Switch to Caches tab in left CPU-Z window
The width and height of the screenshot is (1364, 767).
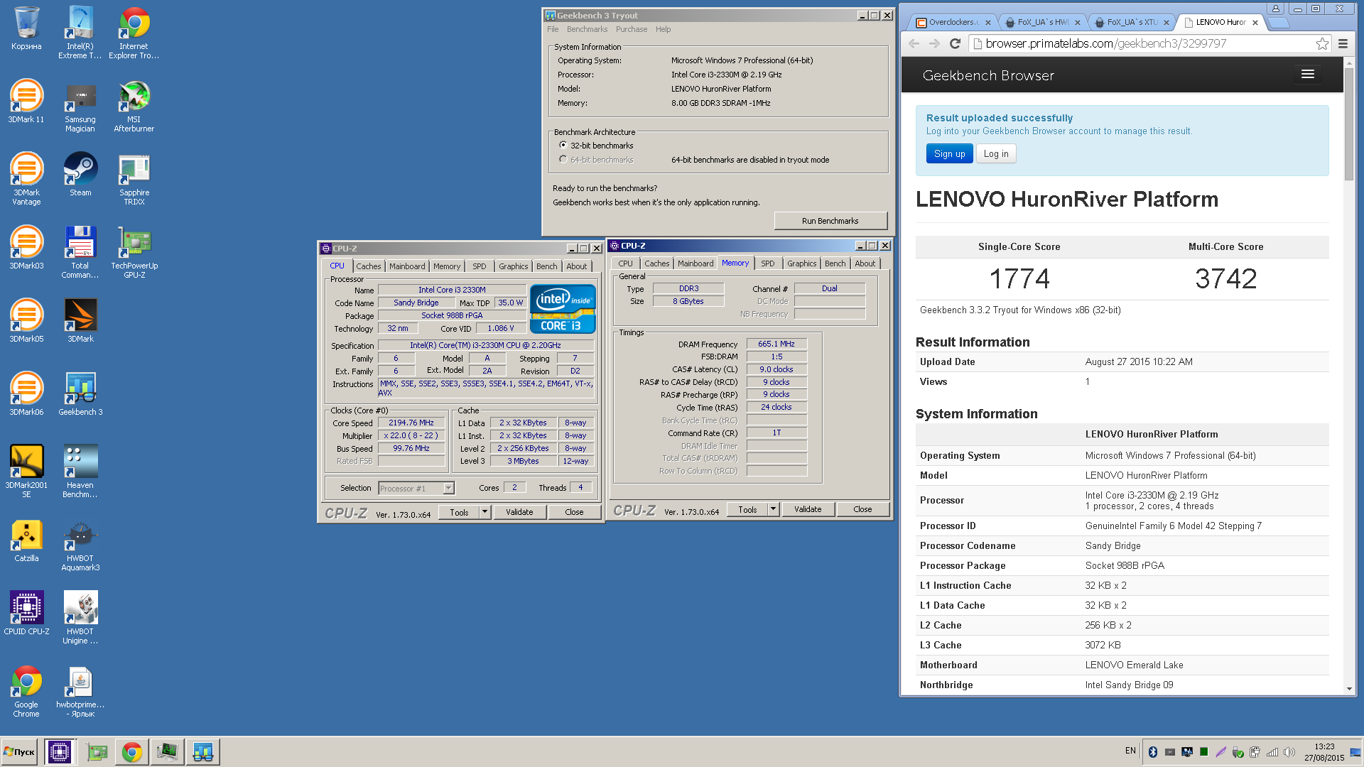pyautogui.click(x=368, y=266)
